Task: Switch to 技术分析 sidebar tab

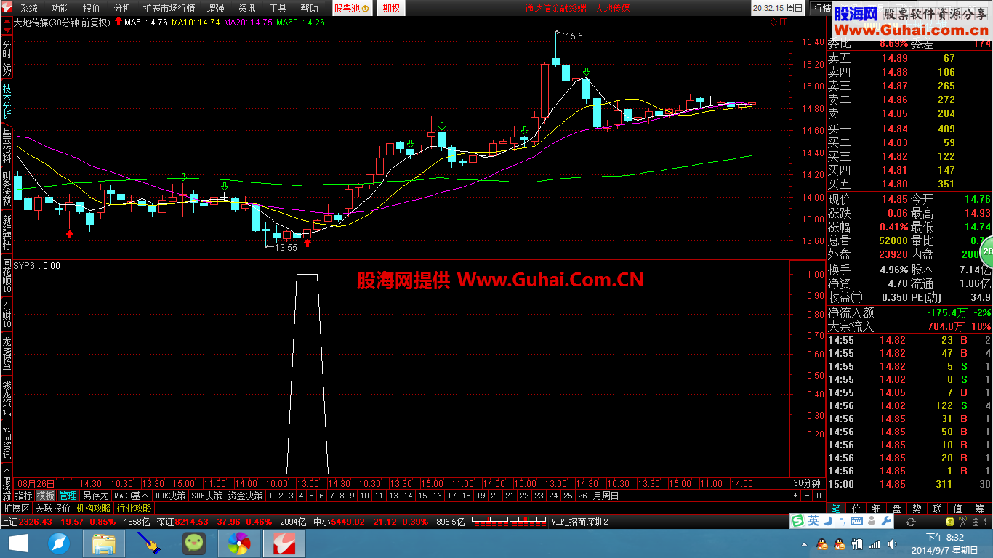Action: coord(7,102)
